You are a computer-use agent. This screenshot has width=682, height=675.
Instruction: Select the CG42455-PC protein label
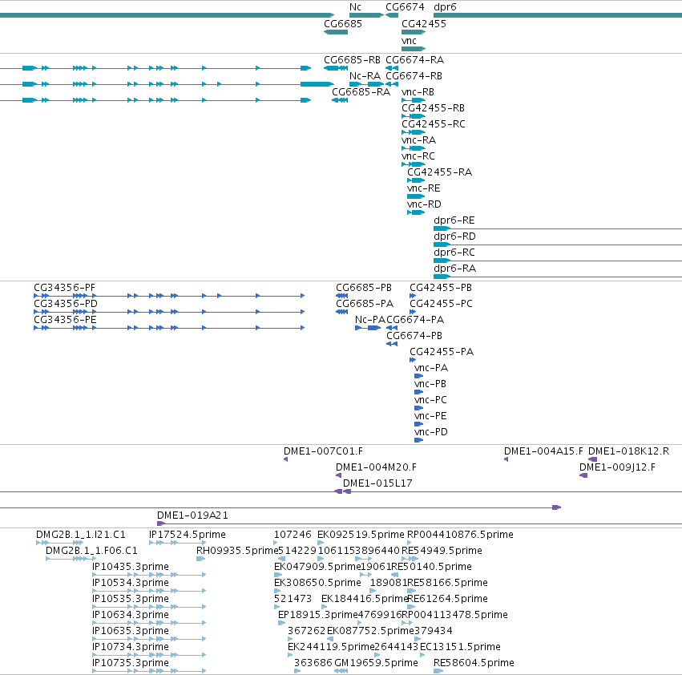(441, 304)
